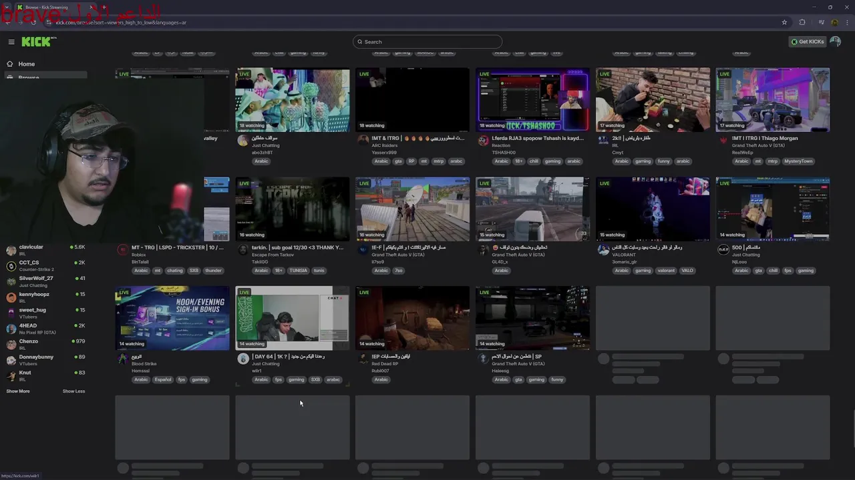Click Donnaybunny avatar in sidebar
The image size is (855, 480).
(x=11, y=360)
